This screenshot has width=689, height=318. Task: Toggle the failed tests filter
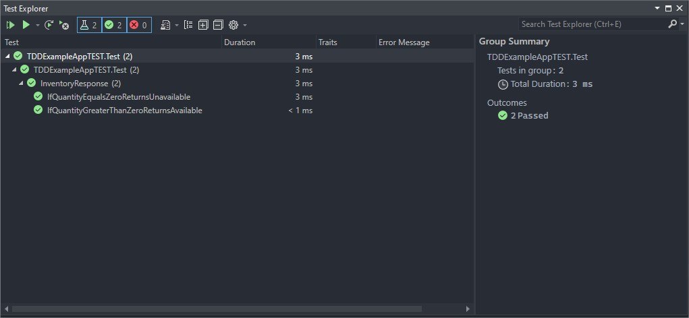pyautogui.click(x=138, y=25)
